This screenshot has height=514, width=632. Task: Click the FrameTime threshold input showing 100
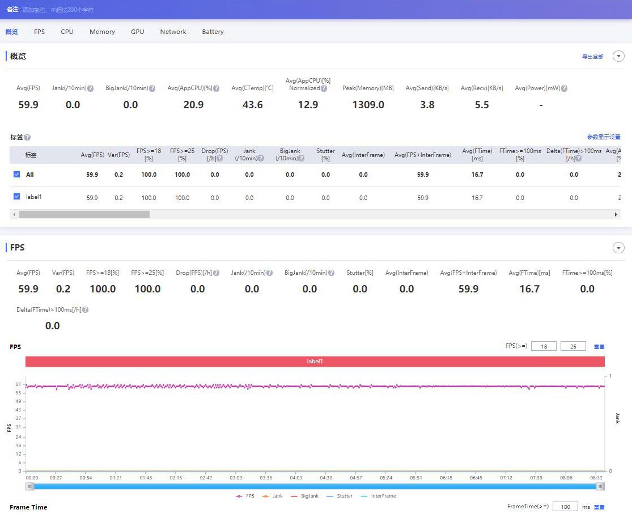[566, 507]
